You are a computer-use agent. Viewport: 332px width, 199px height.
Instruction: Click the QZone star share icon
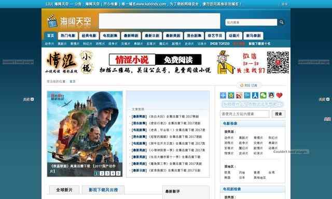point(231,95)
